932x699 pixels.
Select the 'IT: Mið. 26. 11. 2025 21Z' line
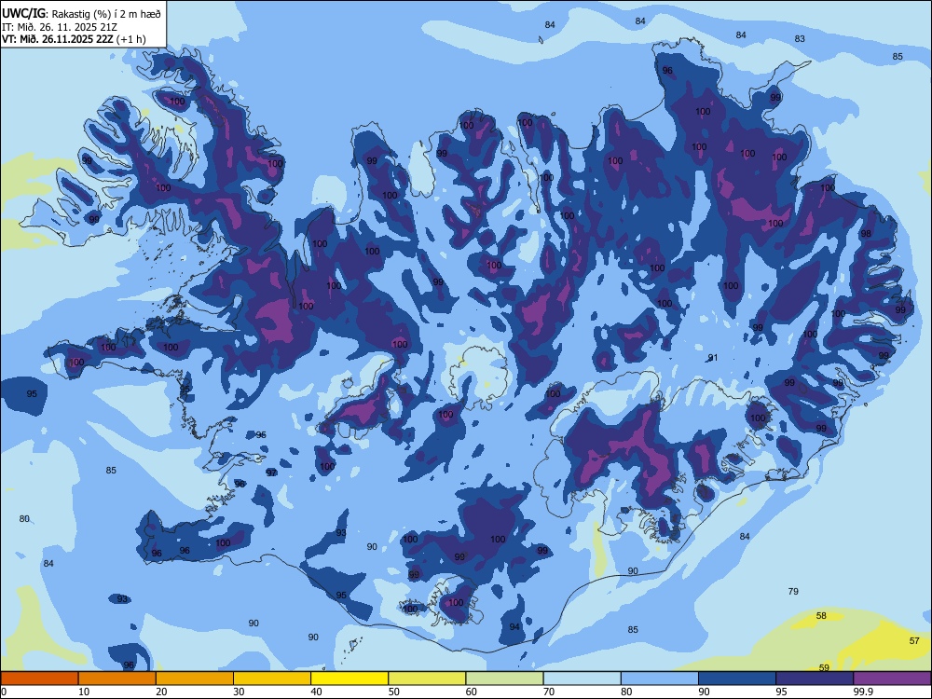point(60,27)
